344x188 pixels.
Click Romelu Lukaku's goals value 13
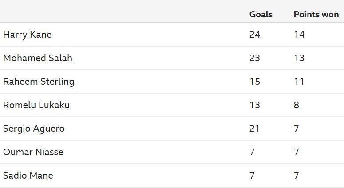tap(255, 105)
